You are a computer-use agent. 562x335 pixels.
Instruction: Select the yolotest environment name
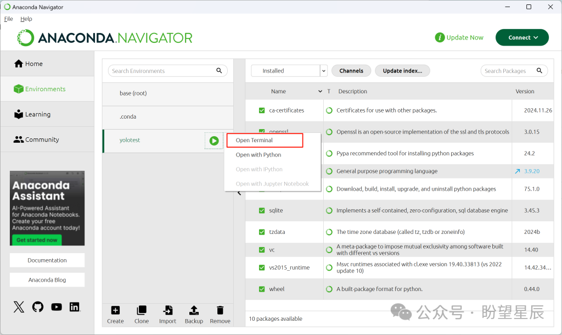130,140
